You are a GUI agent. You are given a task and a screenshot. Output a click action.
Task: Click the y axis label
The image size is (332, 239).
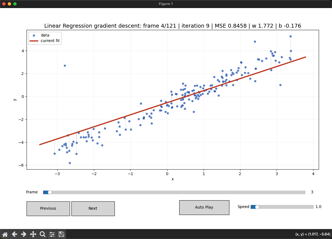(15, 99)
